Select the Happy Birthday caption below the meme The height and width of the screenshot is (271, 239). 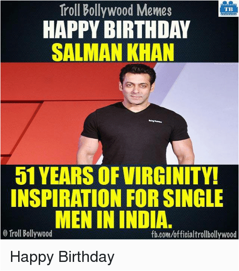click(62, 256)
